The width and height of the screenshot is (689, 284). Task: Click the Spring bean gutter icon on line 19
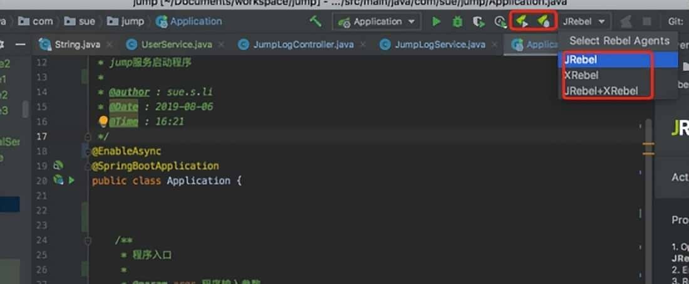point(58,166)
